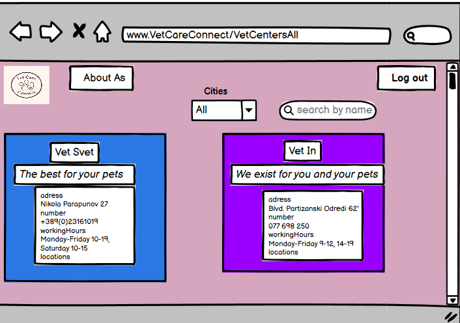460x323 pixels.
Task: Click the URL address bar
Action: [255, 35]
